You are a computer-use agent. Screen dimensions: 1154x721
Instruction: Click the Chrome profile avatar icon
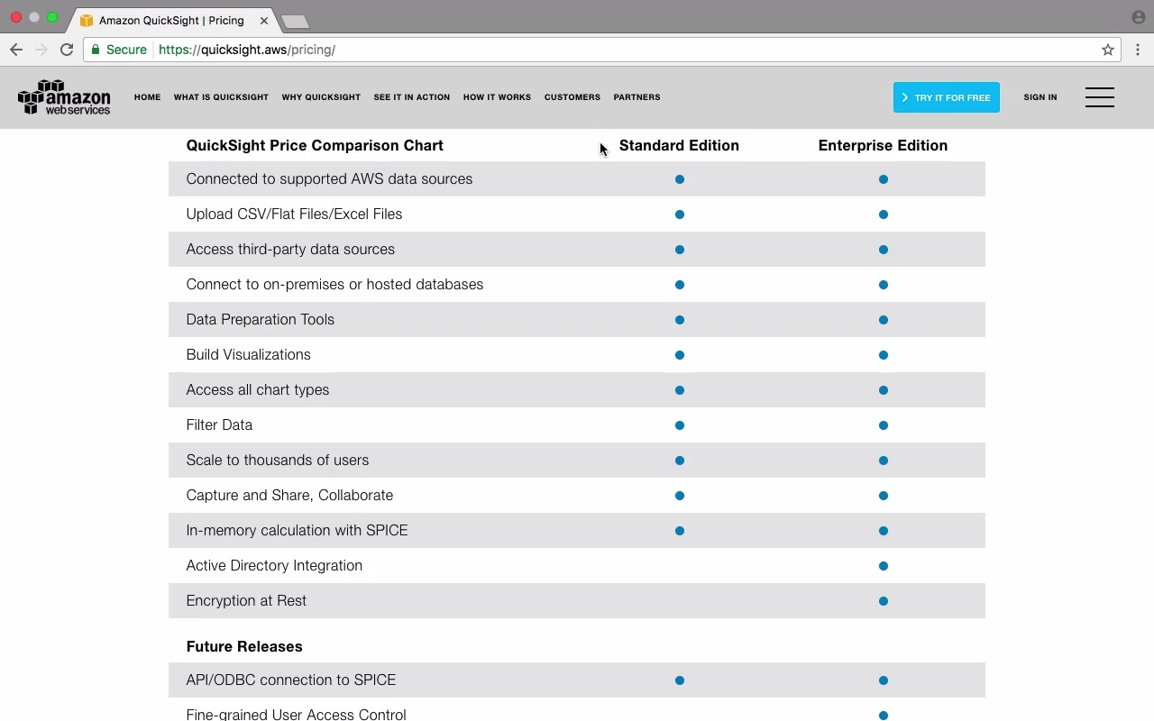pos(1138,17)
